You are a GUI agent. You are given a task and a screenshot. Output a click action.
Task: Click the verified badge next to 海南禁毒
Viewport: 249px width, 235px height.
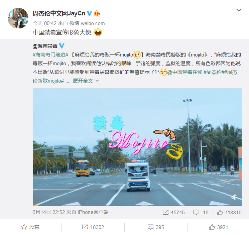[x=62, y=46]
